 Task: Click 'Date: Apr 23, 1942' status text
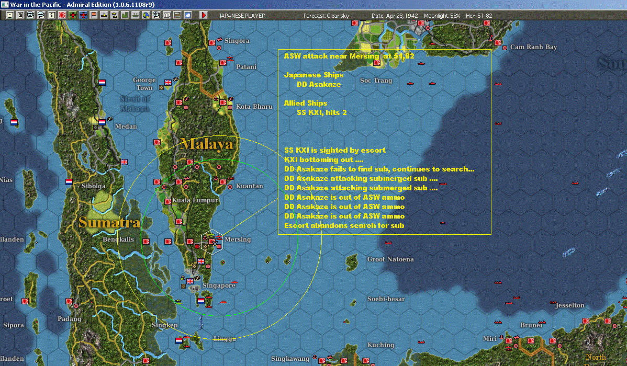(395, 16)
